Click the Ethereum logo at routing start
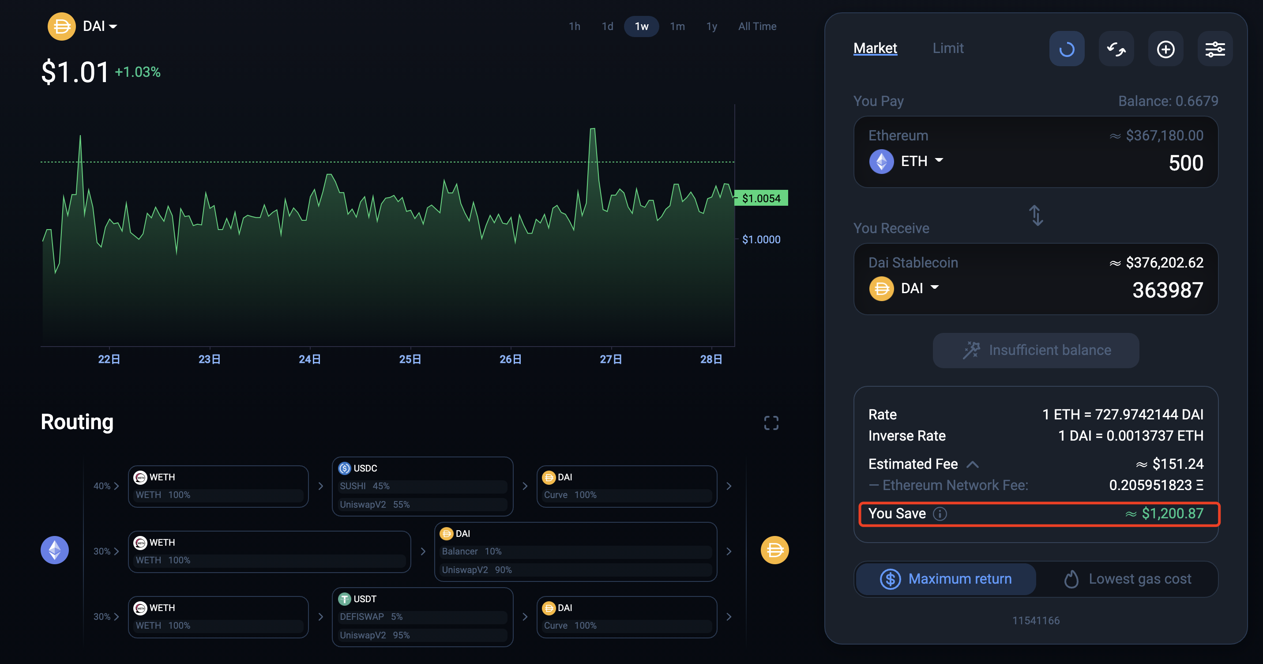 pyautogui.click(x=54, y=550)
